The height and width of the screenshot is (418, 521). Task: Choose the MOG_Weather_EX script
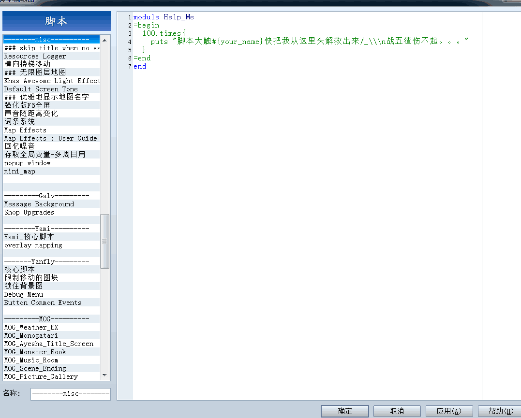coord(51,327)
